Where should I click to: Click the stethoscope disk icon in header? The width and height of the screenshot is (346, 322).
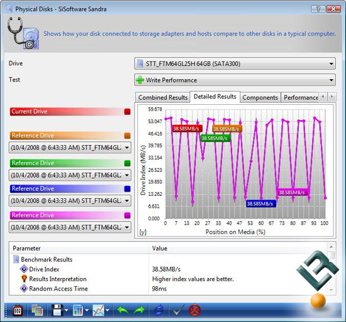(x=23, y=33)
